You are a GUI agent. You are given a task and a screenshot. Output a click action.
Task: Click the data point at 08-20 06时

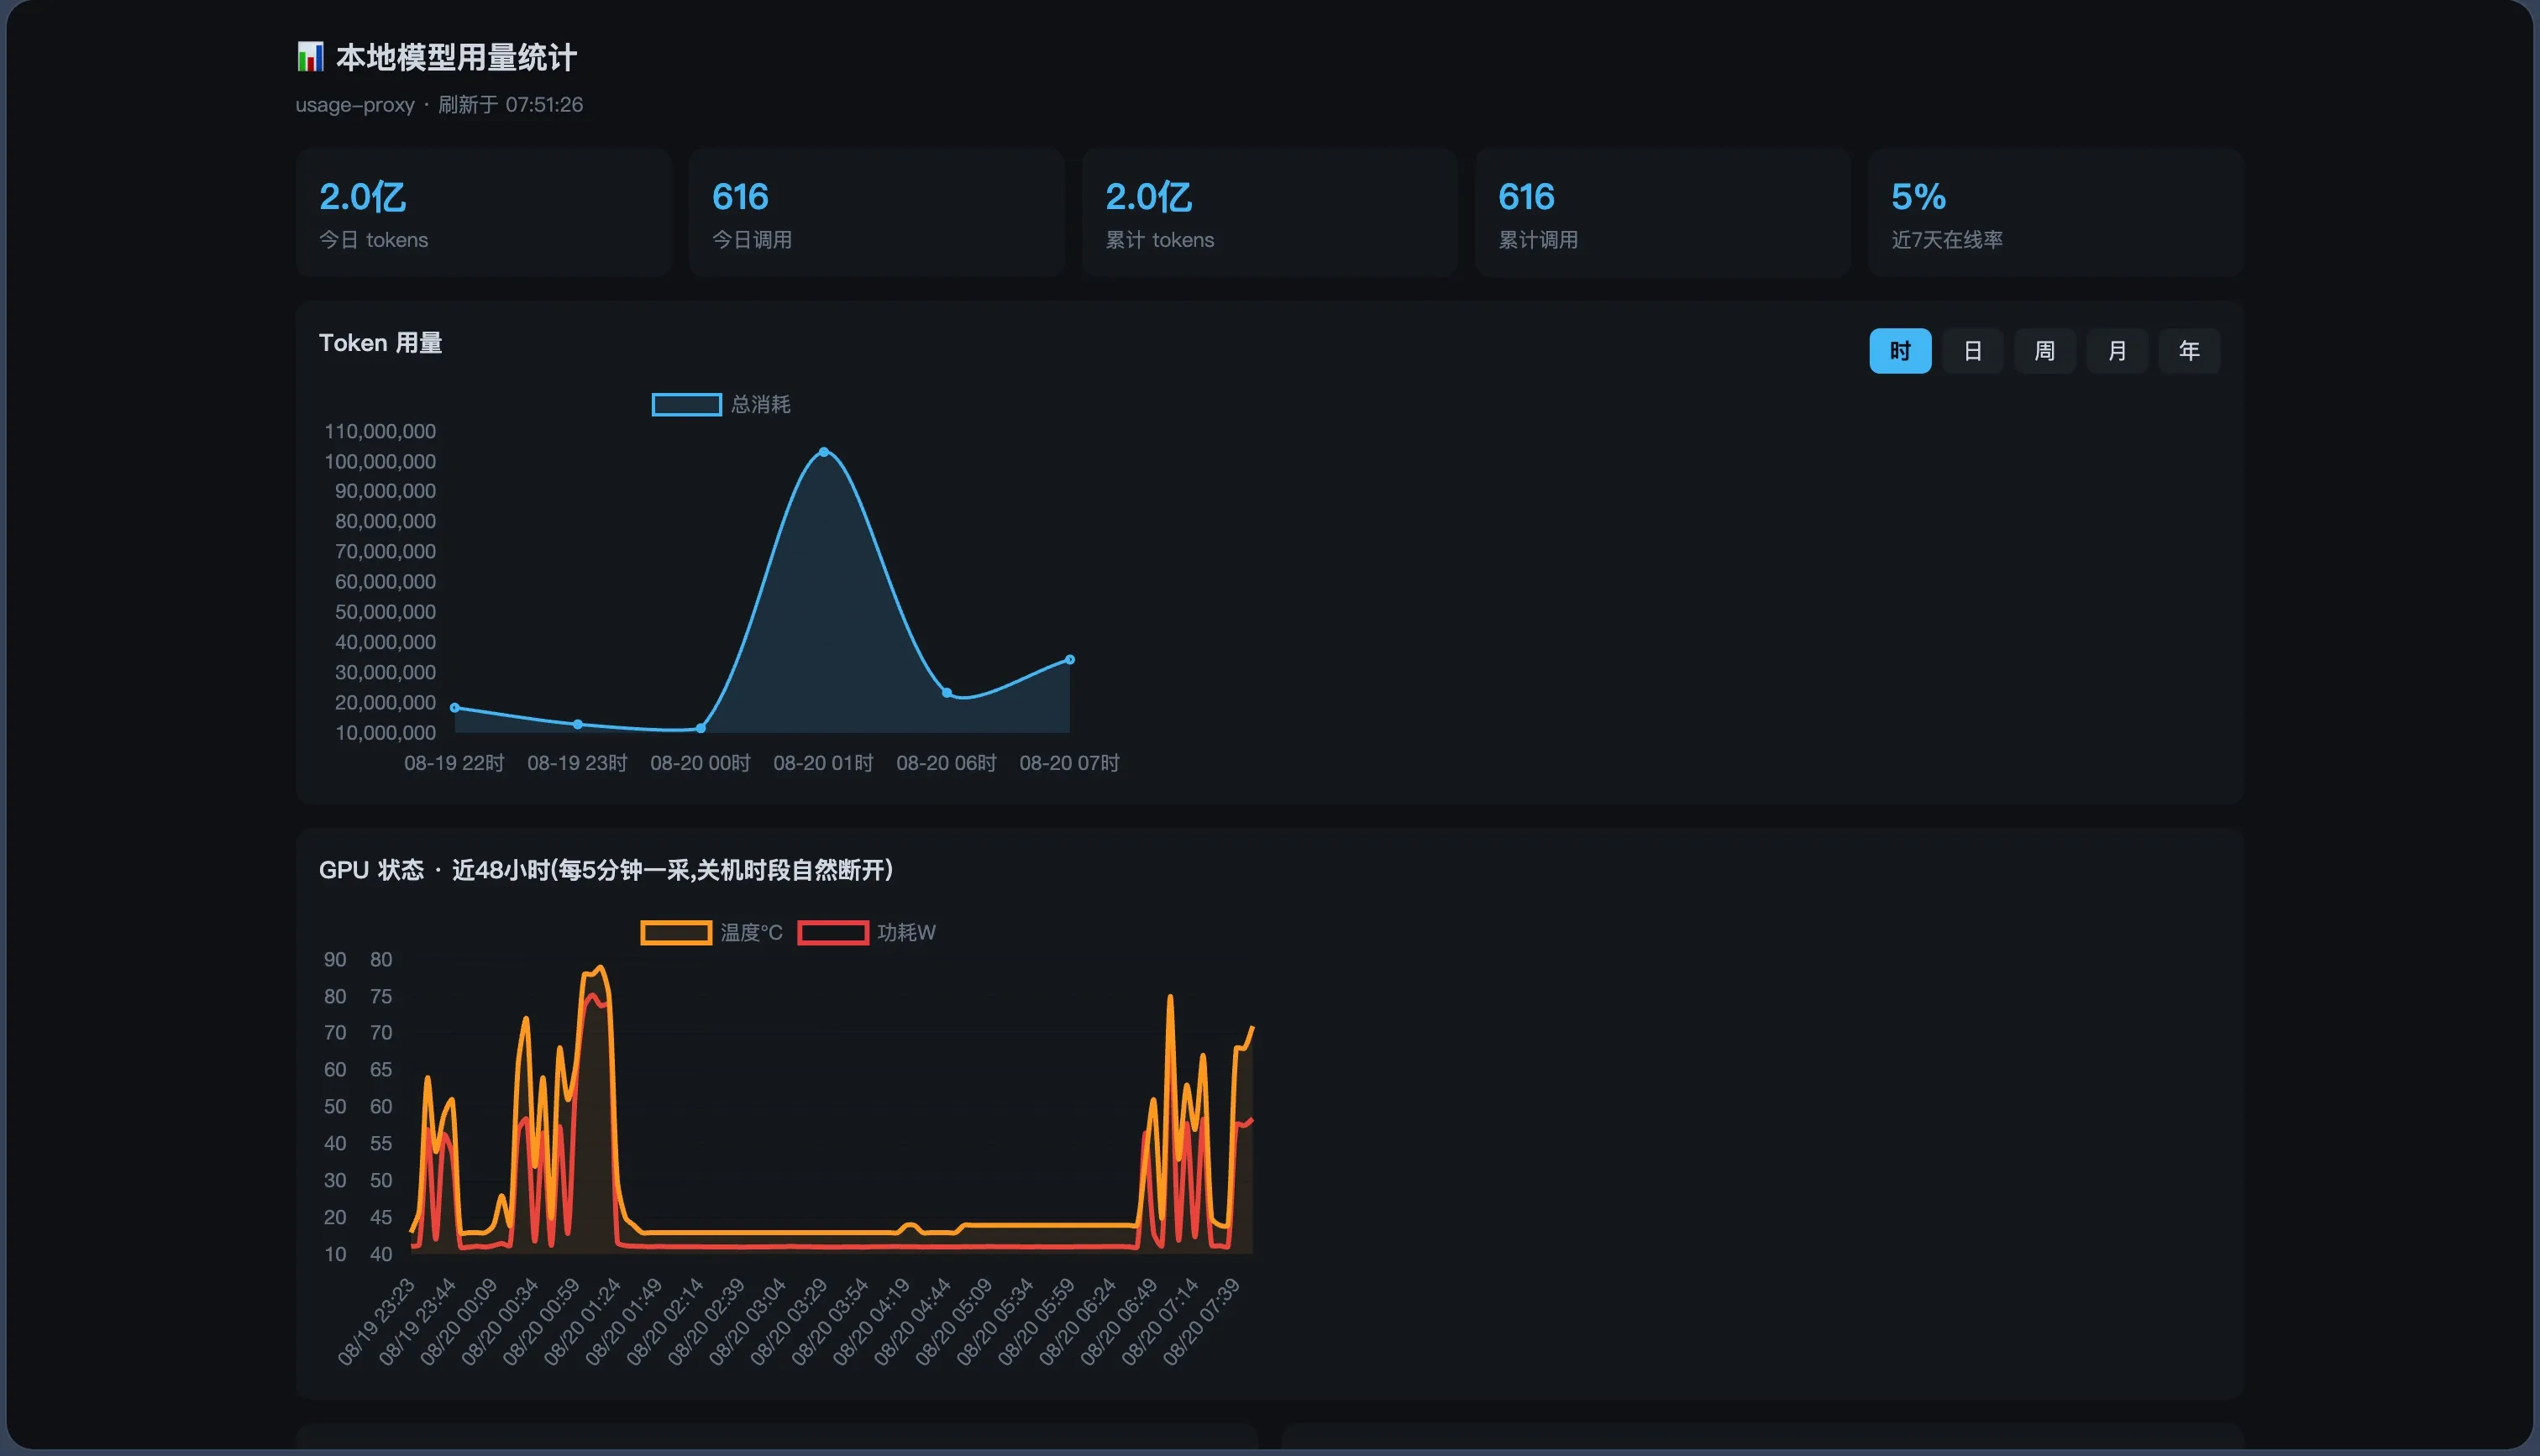click(x=947, y=692)
